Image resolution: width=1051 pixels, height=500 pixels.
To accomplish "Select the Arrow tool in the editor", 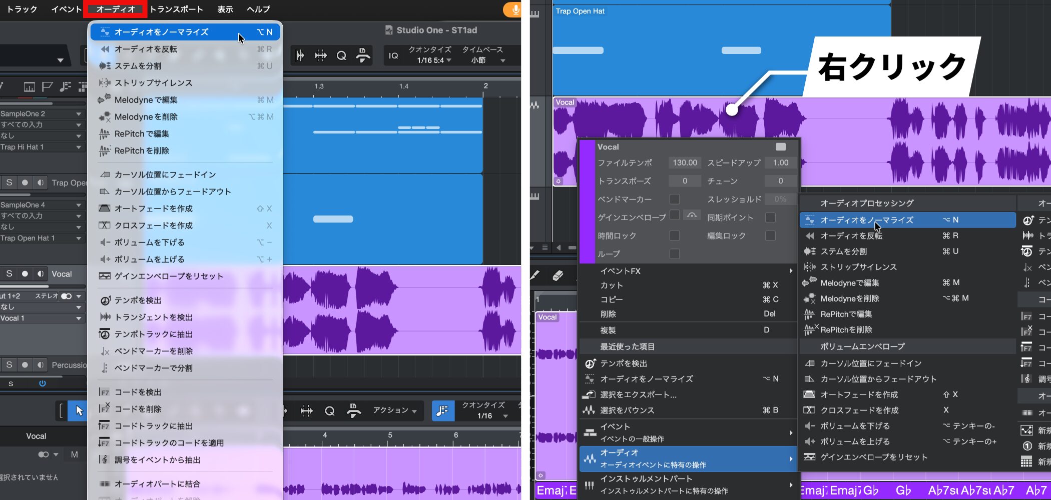I will point(79,411).
